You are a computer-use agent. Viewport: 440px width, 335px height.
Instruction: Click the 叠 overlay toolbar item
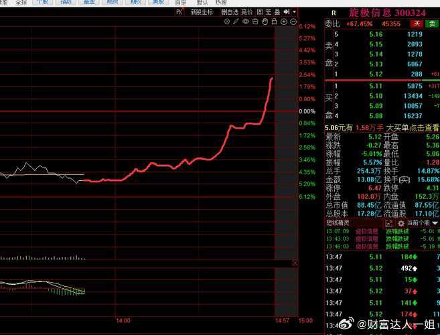(x=277, y=12)
